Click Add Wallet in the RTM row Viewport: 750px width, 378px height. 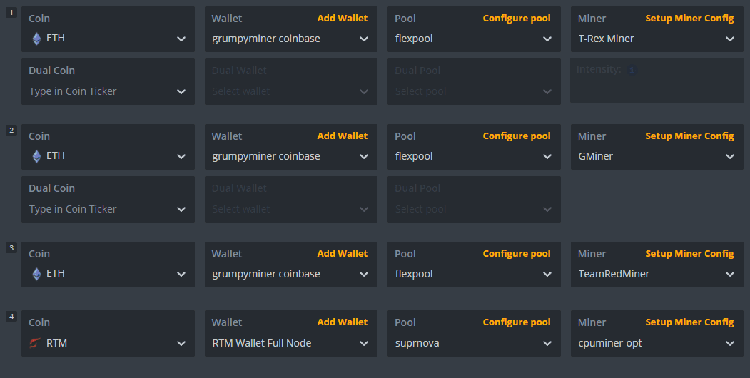click(343, 322)
